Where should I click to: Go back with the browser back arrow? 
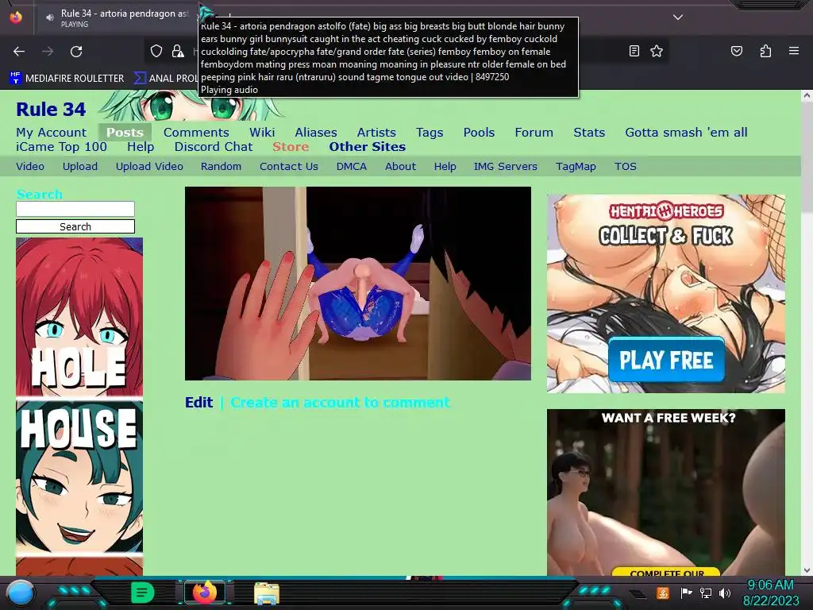pyautogui.click(x=19, y=51)
